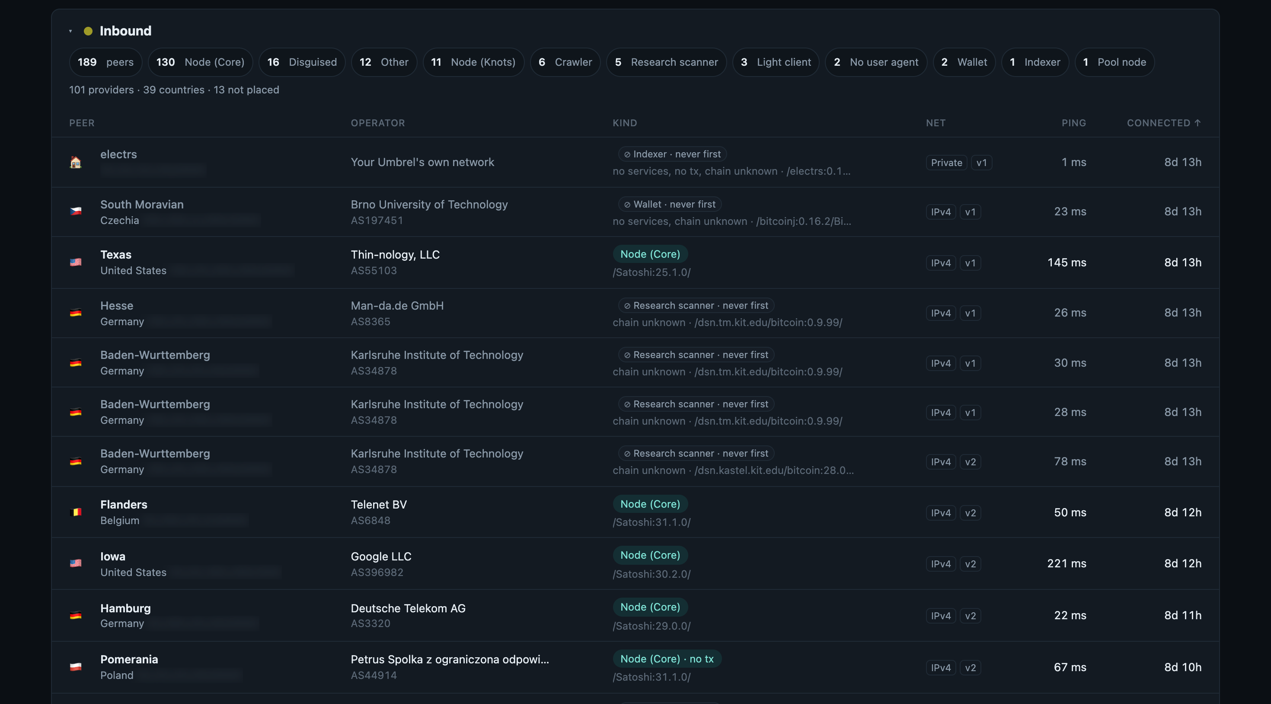Select the 2 No user agent chip
The height and width of the screenshot is (704, 1271).
[x=876, y=62]
